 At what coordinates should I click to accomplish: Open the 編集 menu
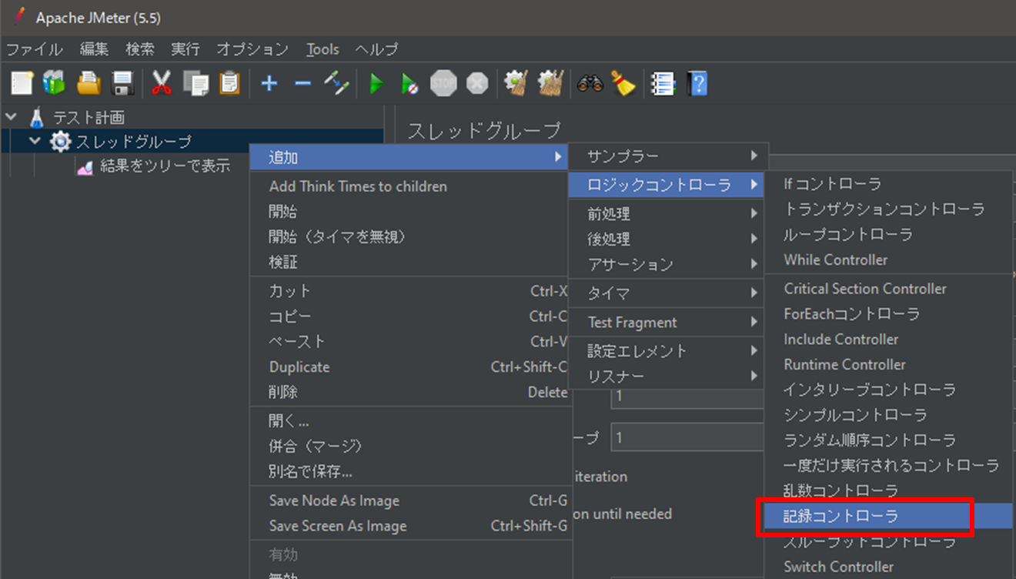coord(94,49)
